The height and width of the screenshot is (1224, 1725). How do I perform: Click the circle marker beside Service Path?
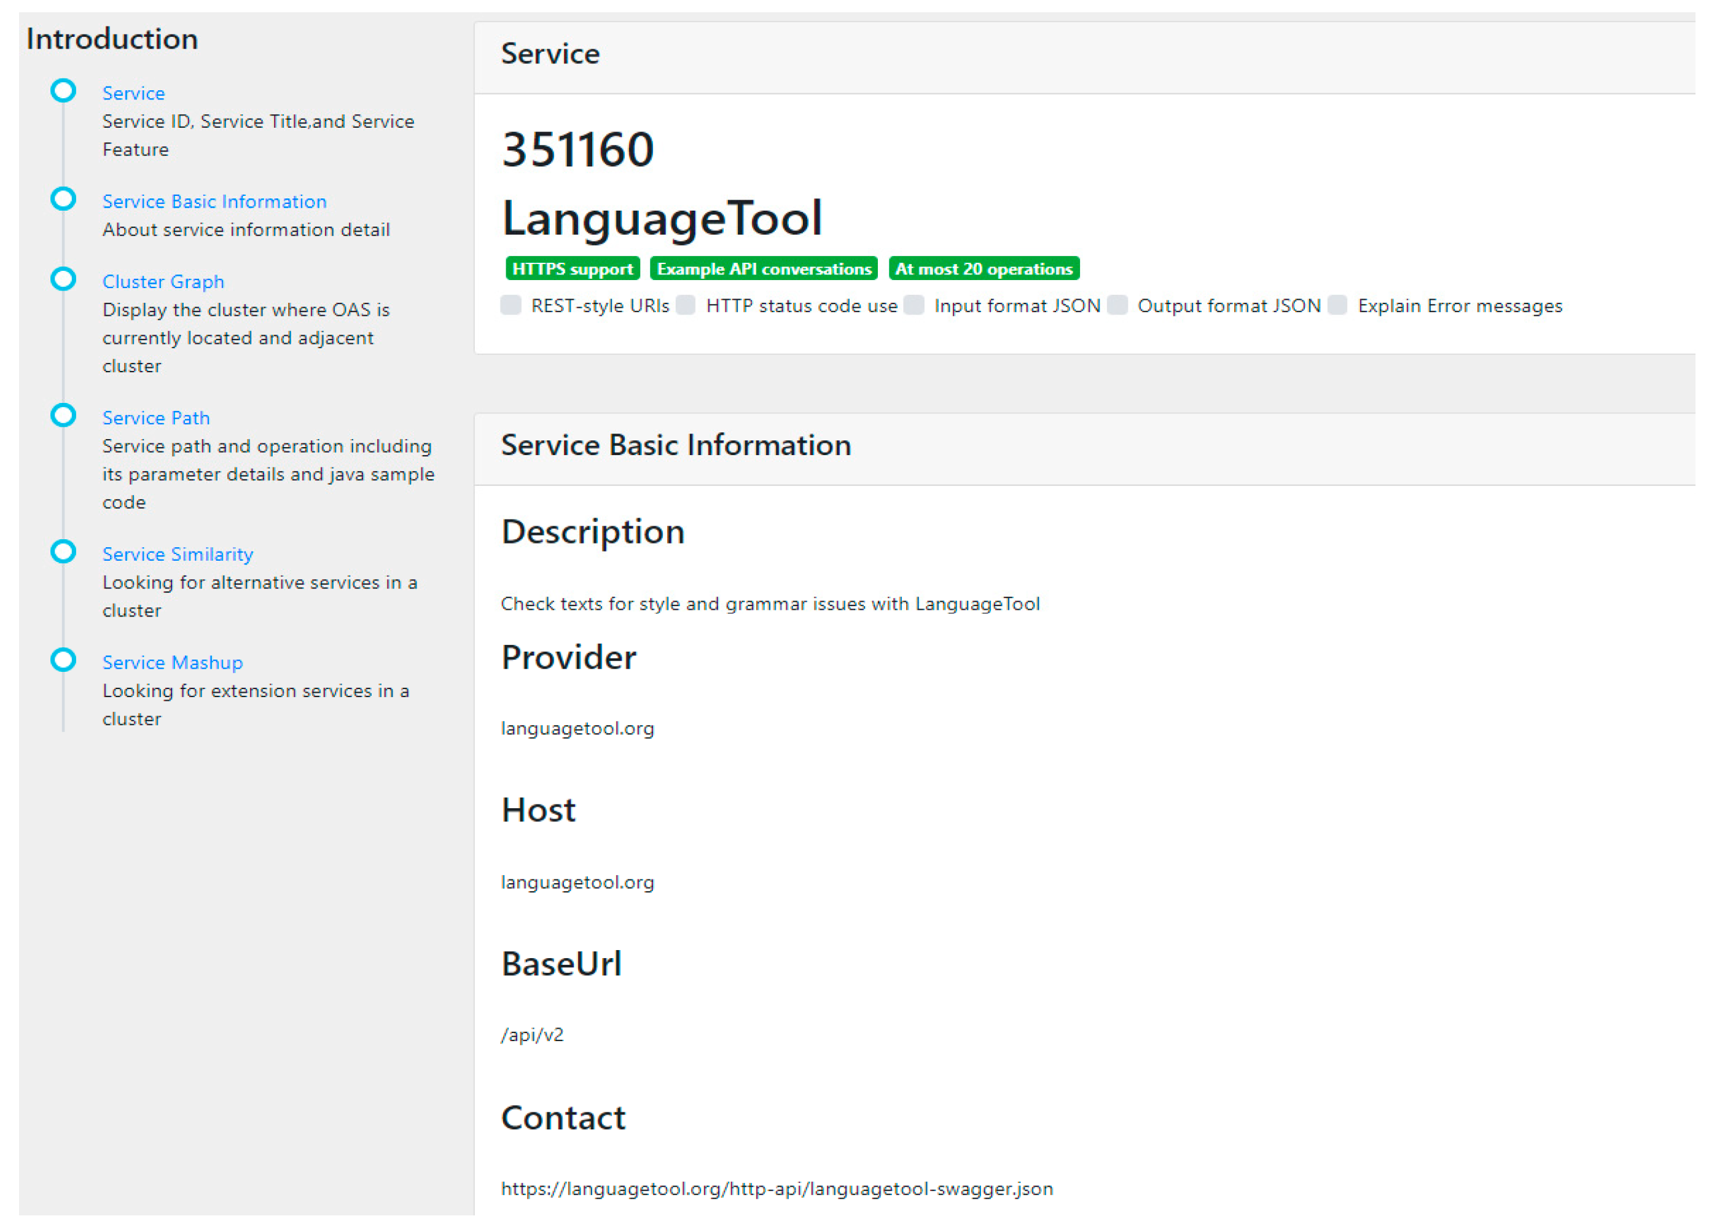click(x=63, y=416)
